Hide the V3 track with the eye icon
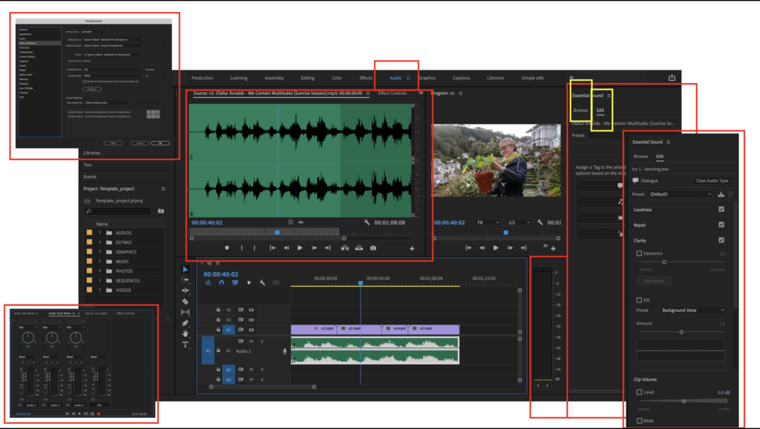Screen dimensions: 760x429 251,310
